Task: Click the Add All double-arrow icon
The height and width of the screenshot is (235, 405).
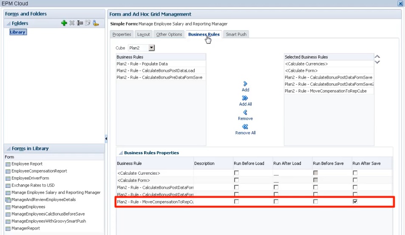Action: pyautogui.click(x=245, y=98)
